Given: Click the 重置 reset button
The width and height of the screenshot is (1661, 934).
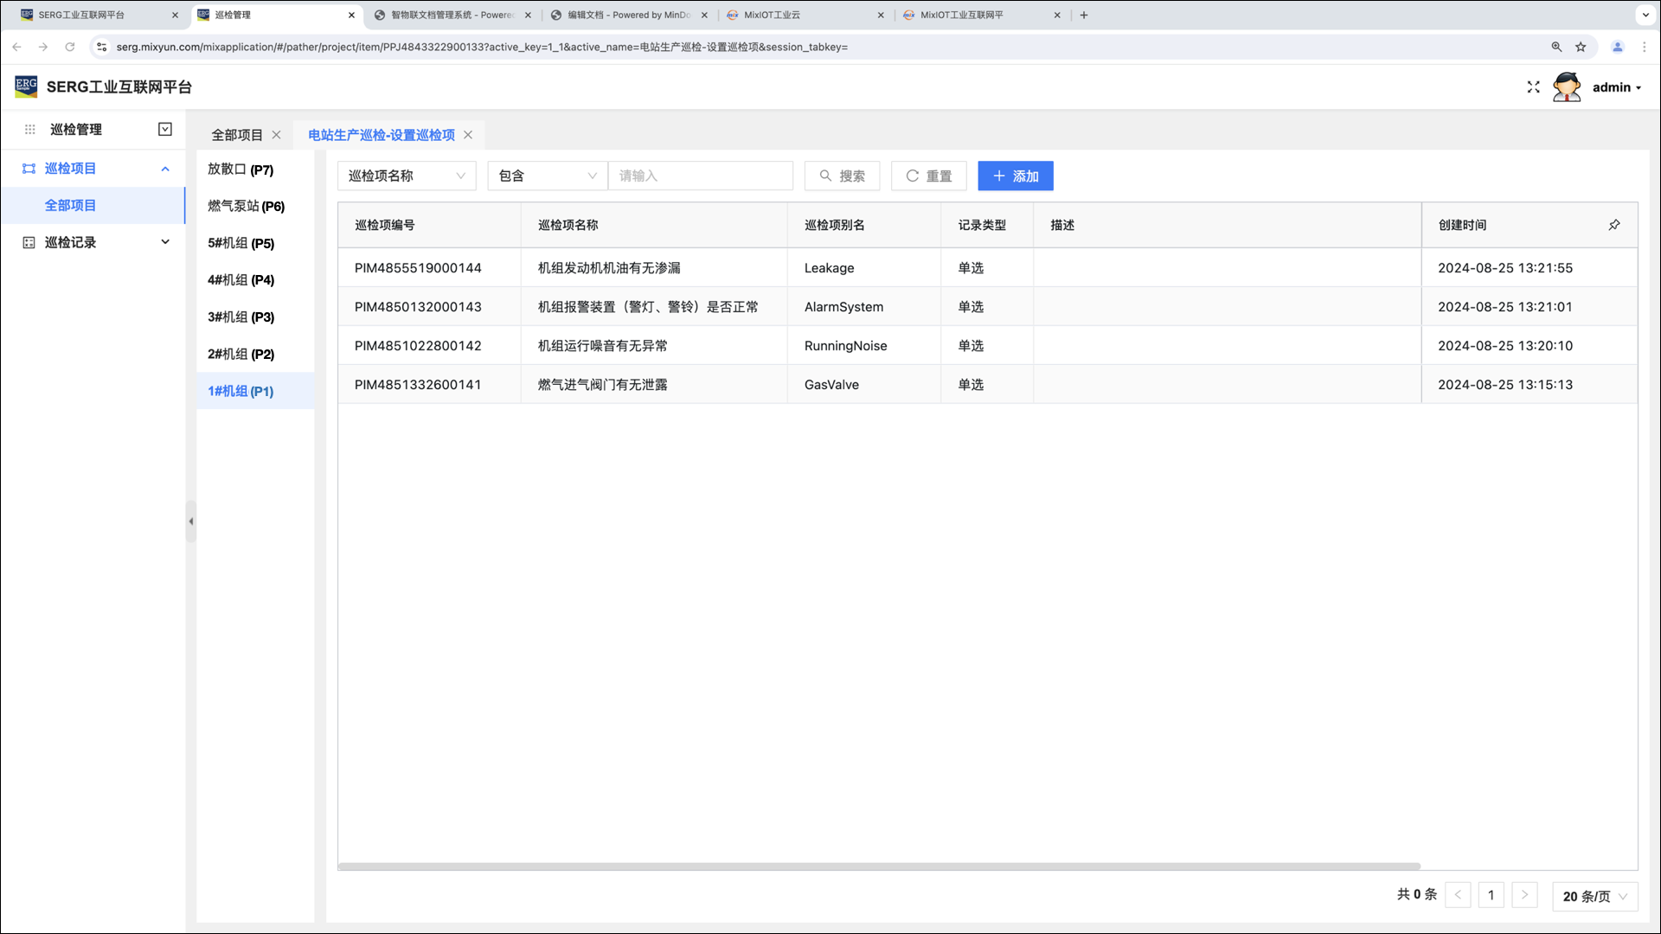Looking at the screenshot, I should point(928,176).
